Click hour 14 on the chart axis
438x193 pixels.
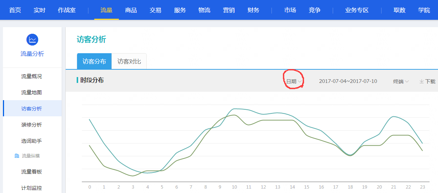(292, 187)
